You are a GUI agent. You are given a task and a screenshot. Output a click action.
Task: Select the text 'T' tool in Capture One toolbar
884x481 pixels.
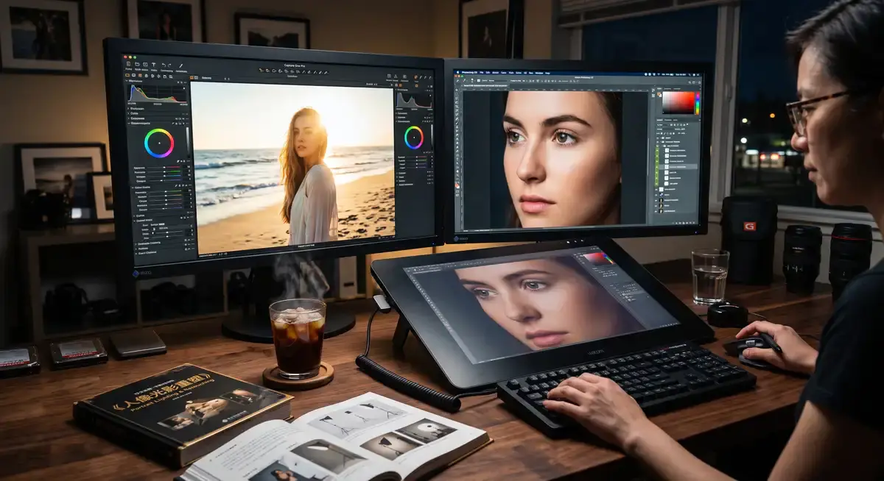click(x=153, y=65)
